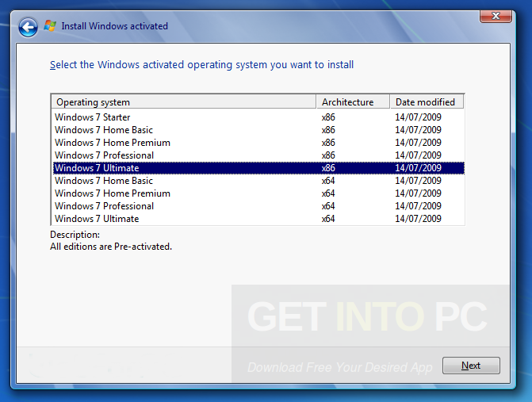
Task: Select Windows 7 Ultimate x64 row
Action: point(258,219)
